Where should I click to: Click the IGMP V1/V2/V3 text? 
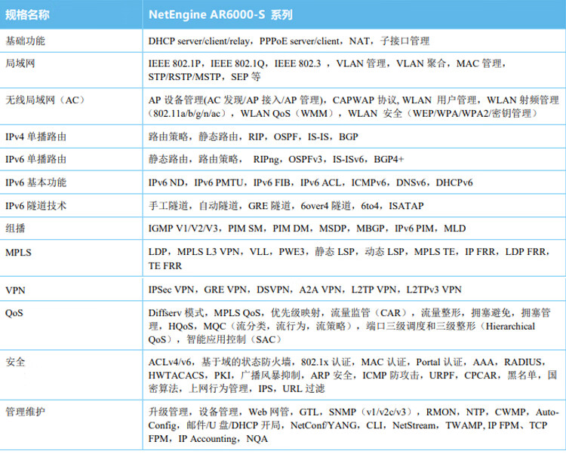186,228
